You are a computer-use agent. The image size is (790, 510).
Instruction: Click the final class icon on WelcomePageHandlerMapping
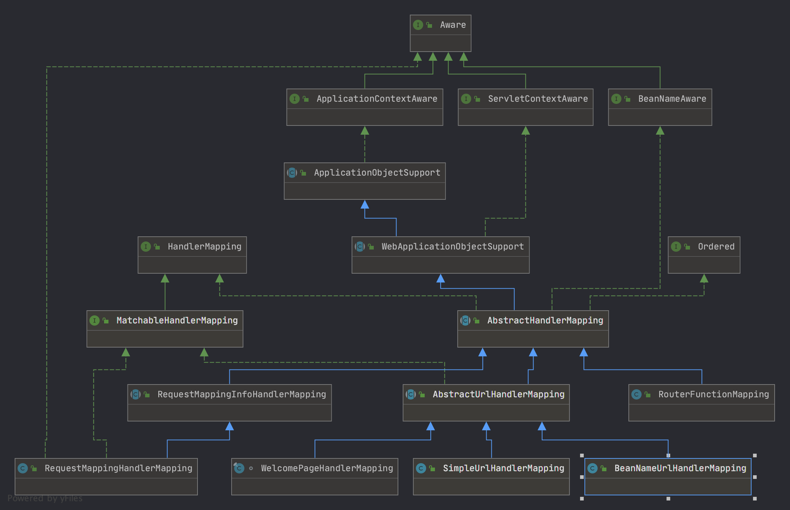click(239, 468)
